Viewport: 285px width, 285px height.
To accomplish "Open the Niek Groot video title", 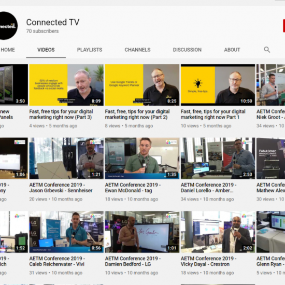I will coord(270,115).
